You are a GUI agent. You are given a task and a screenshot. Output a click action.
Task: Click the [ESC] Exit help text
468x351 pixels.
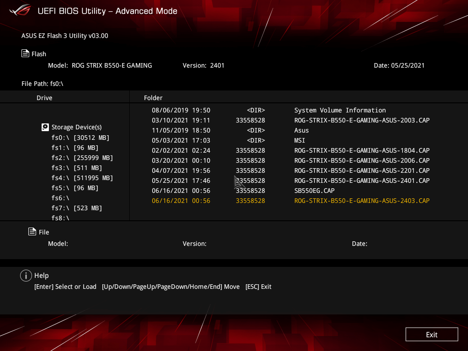pyautogui.click(x=258, y=287)
